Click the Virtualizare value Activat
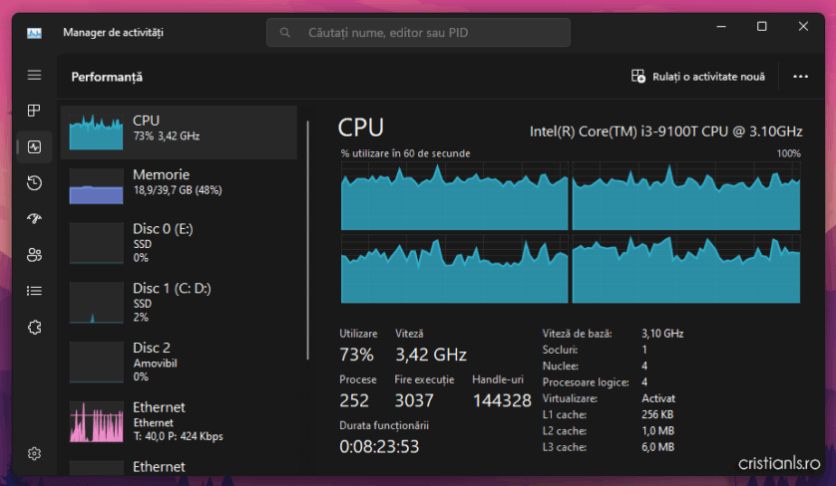The image size is (836, 486). pos(657,398)
